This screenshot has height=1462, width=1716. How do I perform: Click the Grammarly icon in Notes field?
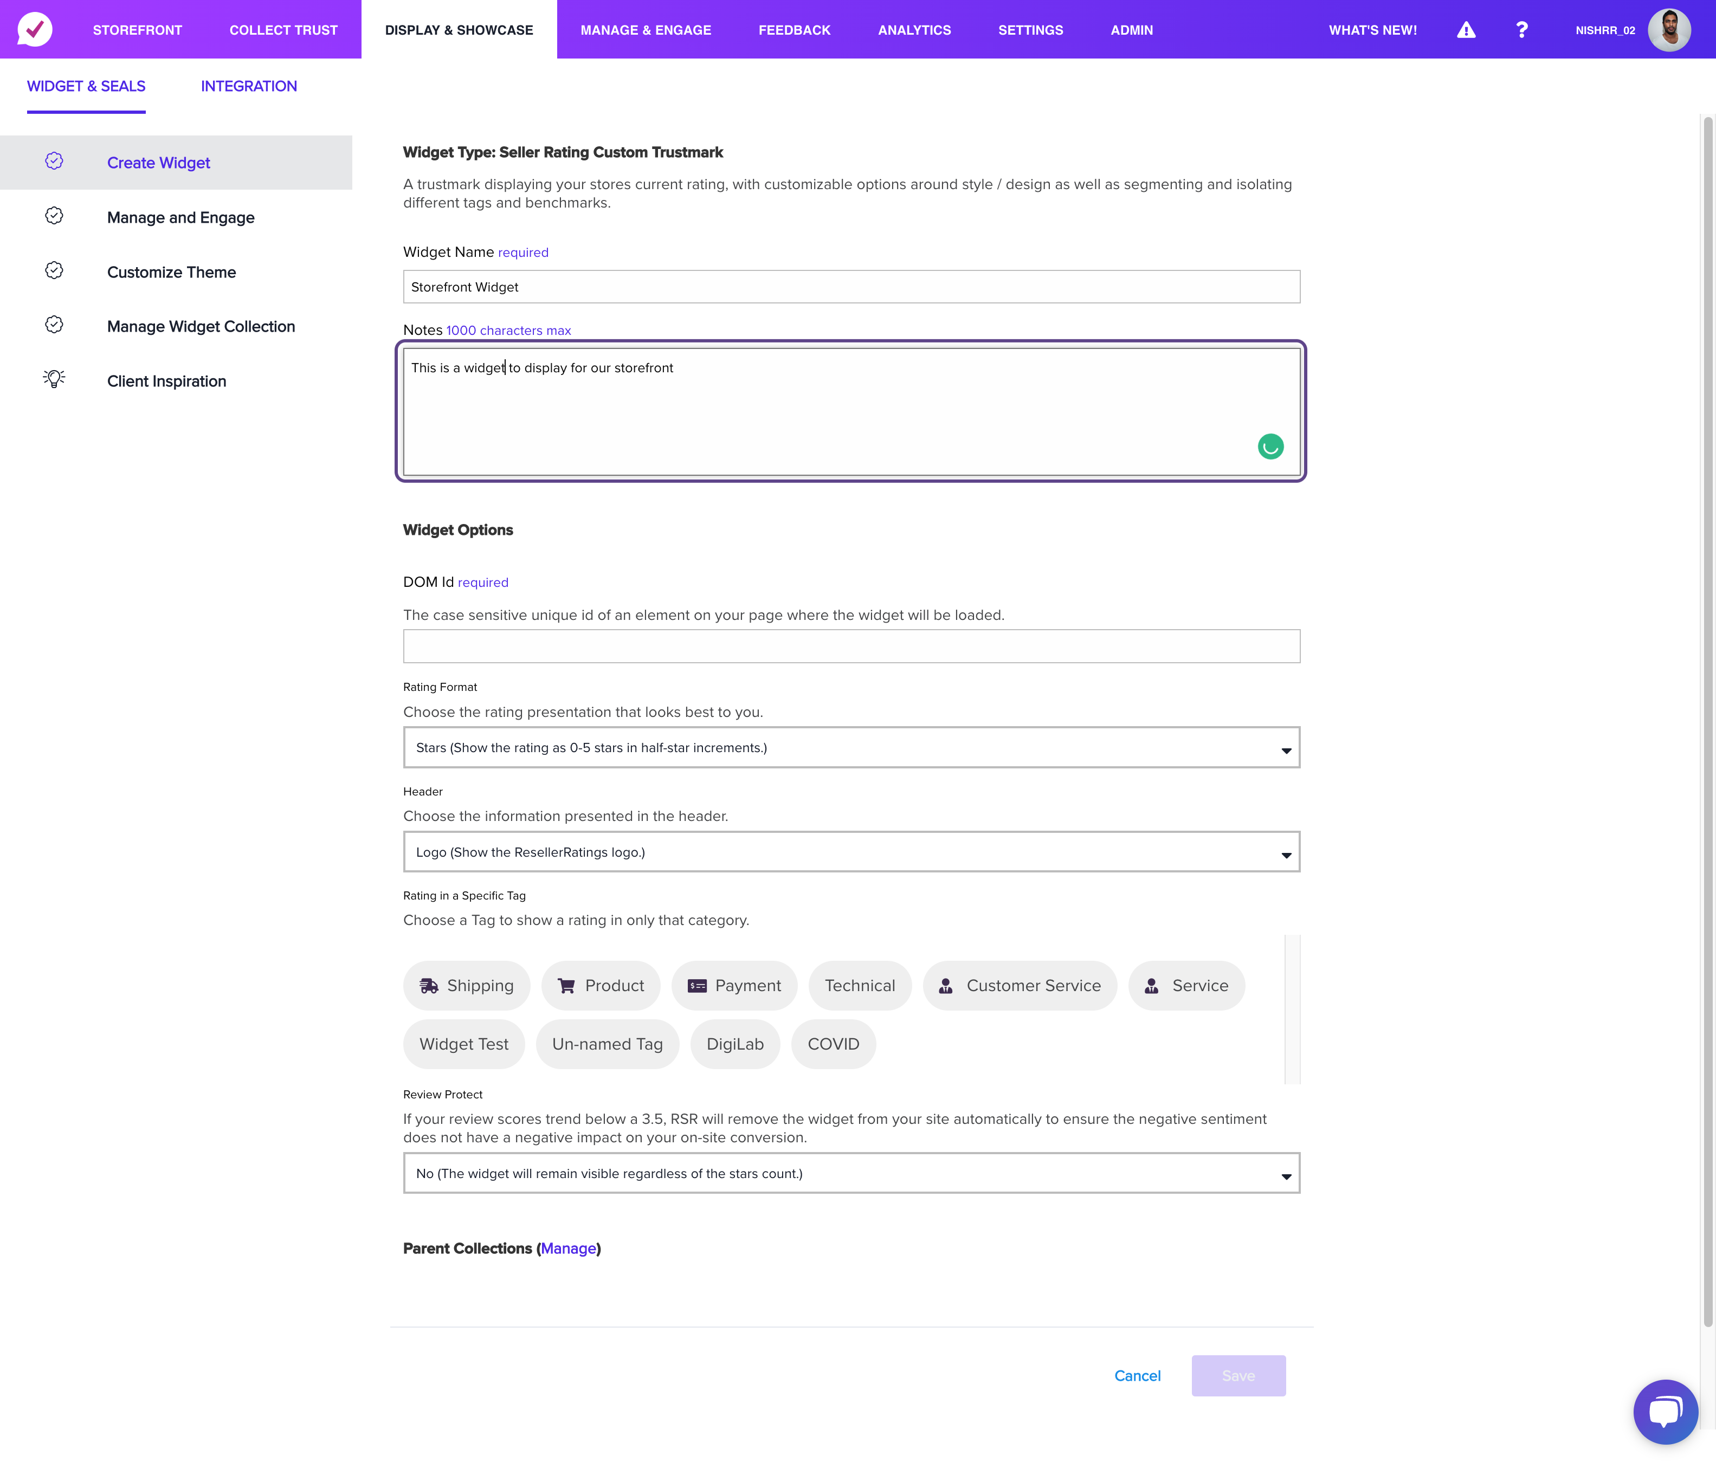pyautogui.click(x=1270, y=447)
